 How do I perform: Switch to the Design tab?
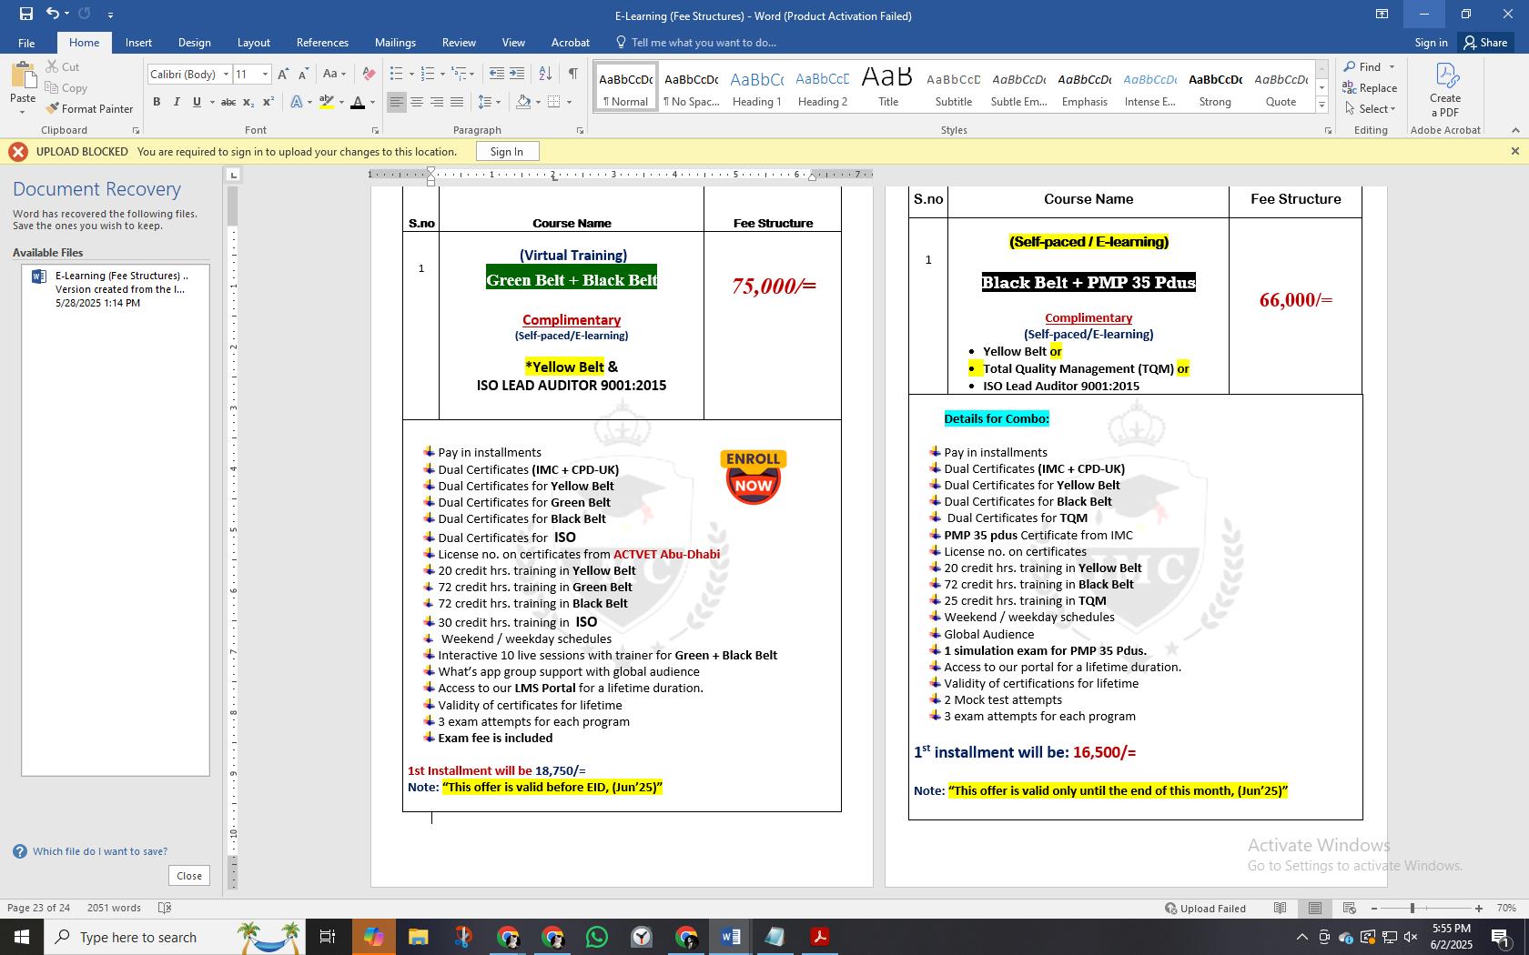pos(194,43)
